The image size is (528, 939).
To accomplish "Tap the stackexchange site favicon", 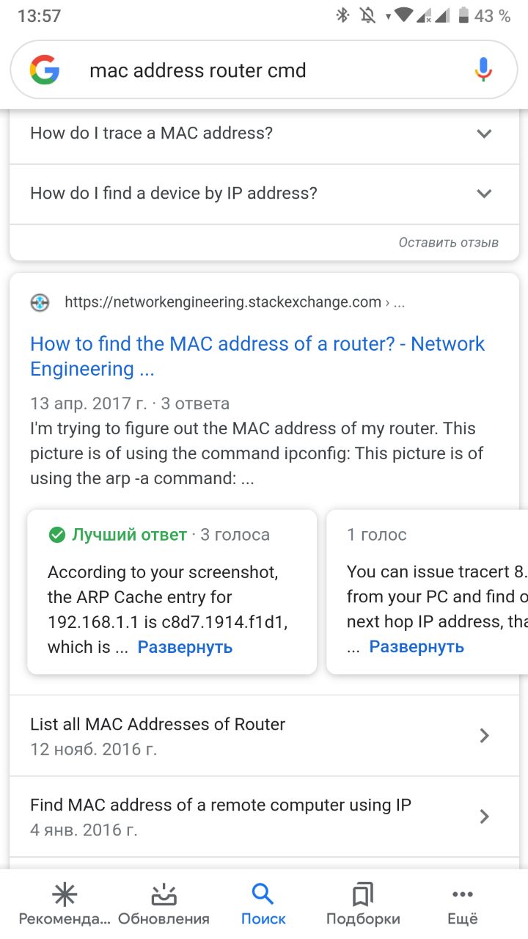I will (40, 302).
